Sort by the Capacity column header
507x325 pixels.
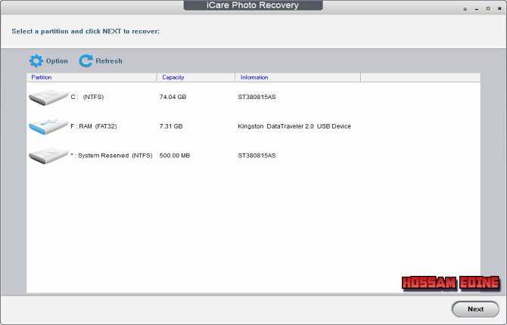(x=196, y=78)
